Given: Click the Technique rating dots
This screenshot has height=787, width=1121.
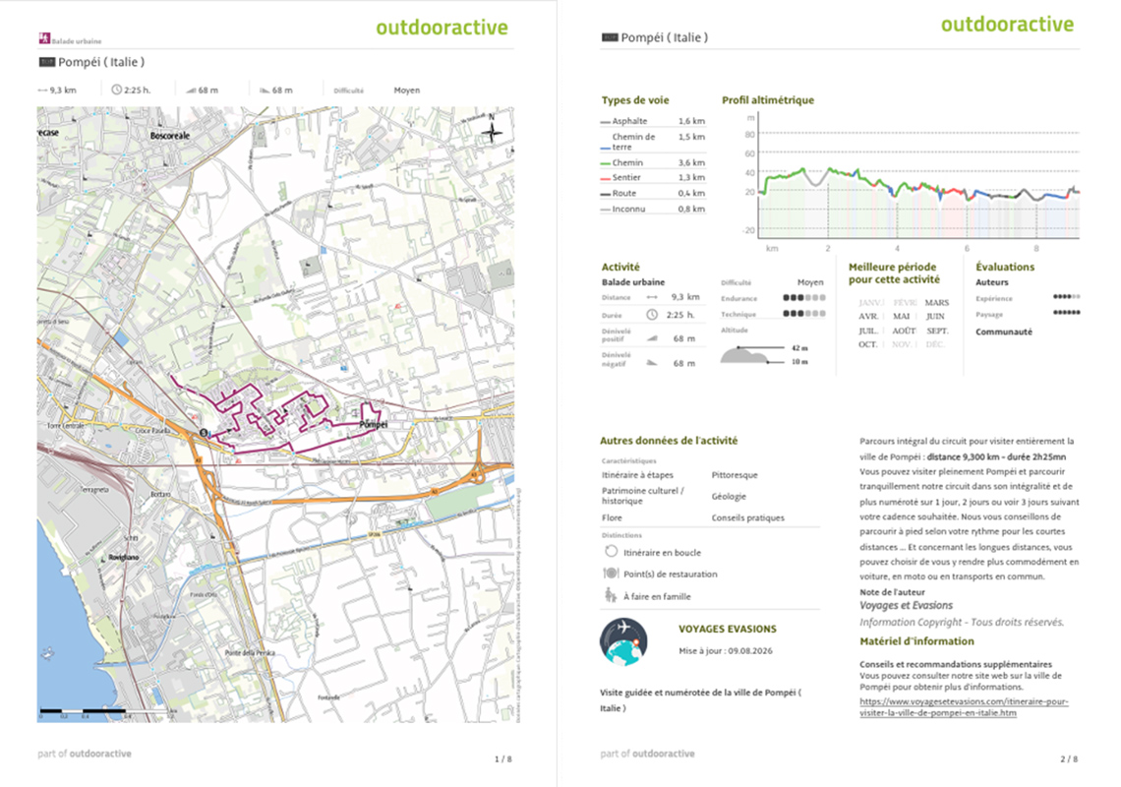Looking at the screenshot, I should pos(804,314).
